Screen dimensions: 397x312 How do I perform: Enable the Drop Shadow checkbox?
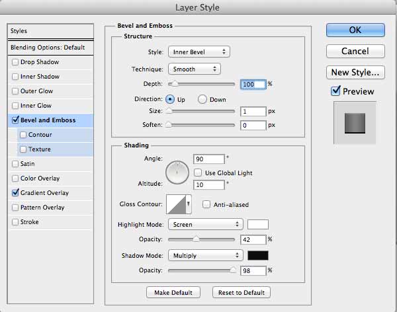(x=15, y=62)
